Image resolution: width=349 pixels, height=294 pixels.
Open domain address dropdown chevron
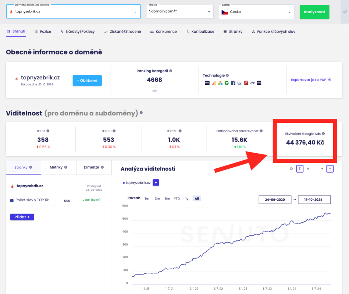(x=135, y=12)
